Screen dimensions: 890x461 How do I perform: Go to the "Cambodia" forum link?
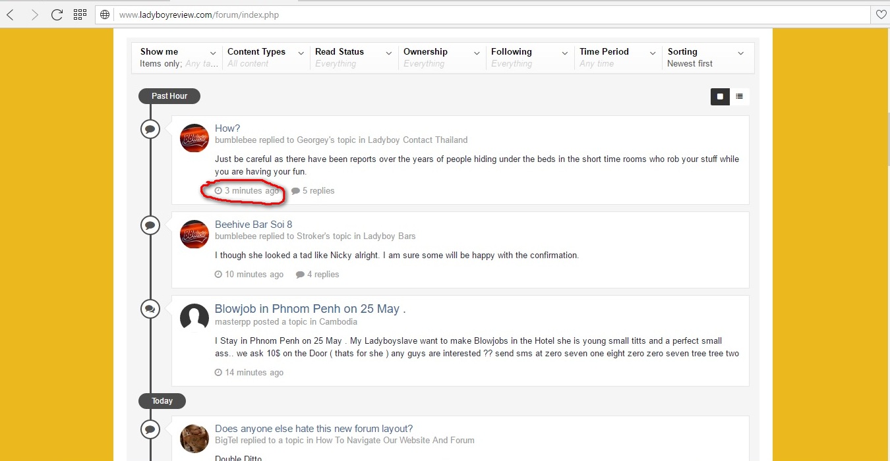click(338, 322)
